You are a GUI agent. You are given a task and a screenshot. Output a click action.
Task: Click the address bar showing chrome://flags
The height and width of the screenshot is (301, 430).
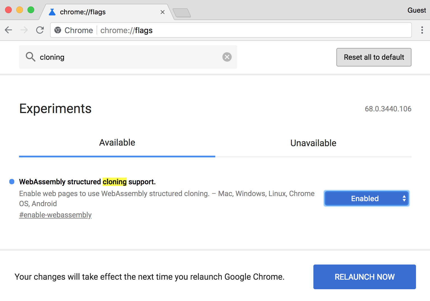pos(231,30)
